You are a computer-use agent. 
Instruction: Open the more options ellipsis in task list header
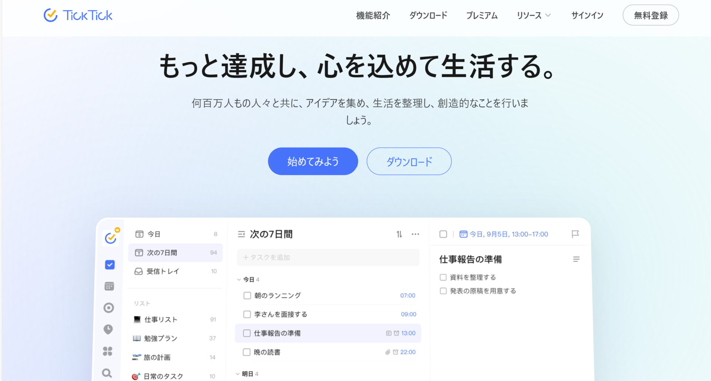pos(415,234)
